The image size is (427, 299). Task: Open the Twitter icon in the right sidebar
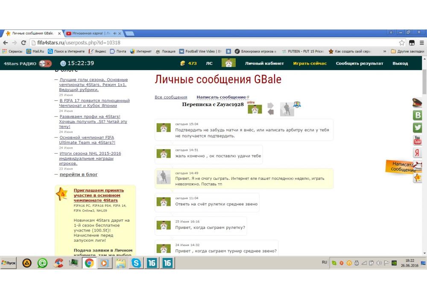pos(418,127)
